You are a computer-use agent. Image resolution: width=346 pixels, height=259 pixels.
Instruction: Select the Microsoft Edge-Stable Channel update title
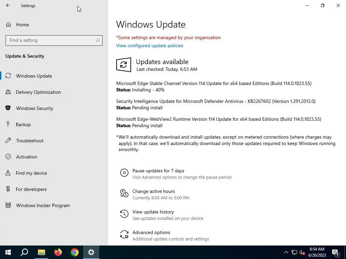click(x=214, y=83)
